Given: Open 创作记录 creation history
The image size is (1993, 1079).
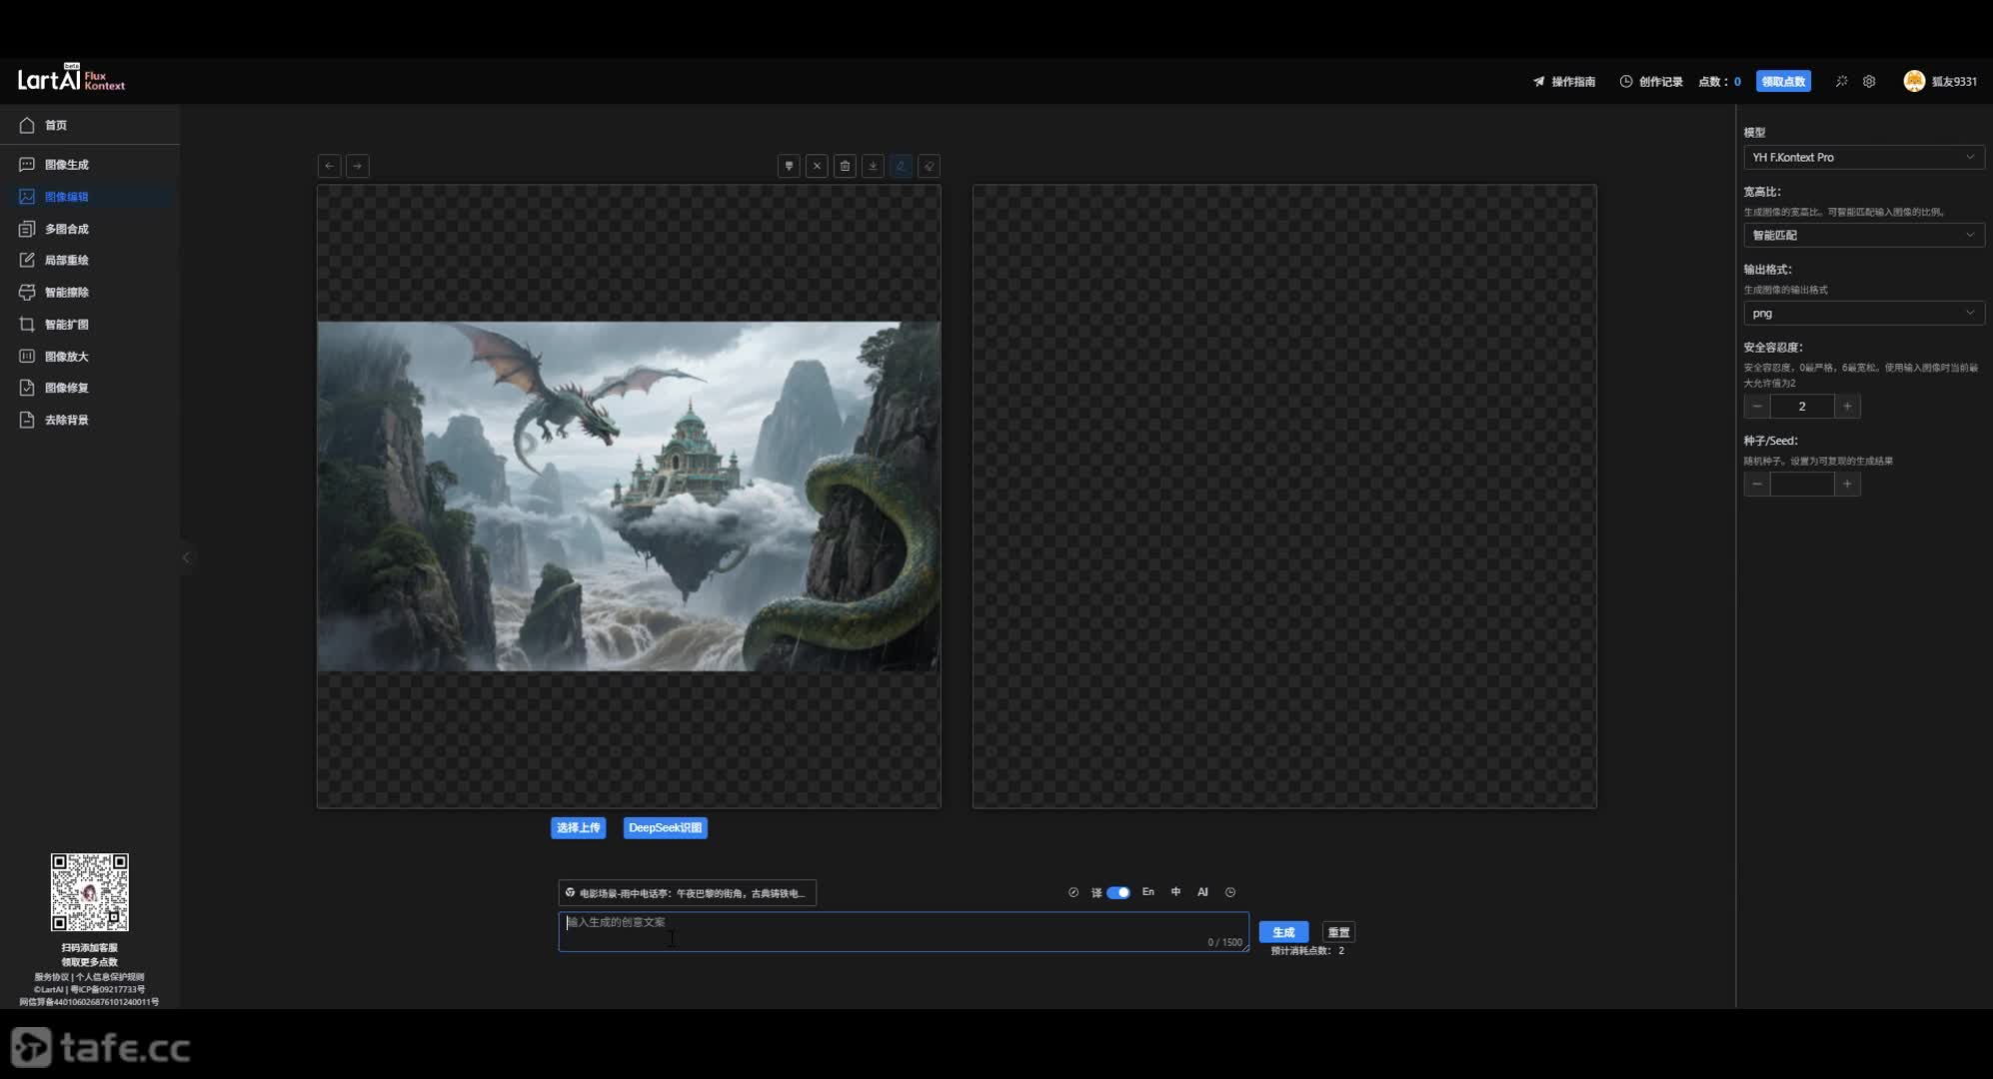Looking at the screenshot, I should point(1651,82).
